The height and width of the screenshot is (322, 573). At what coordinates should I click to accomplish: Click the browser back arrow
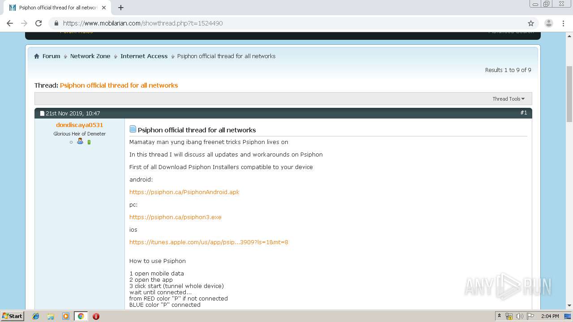pyautogui.click(x=10, y=23)
